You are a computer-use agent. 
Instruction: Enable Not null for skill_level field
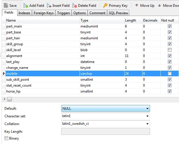[x=170, y=50]
